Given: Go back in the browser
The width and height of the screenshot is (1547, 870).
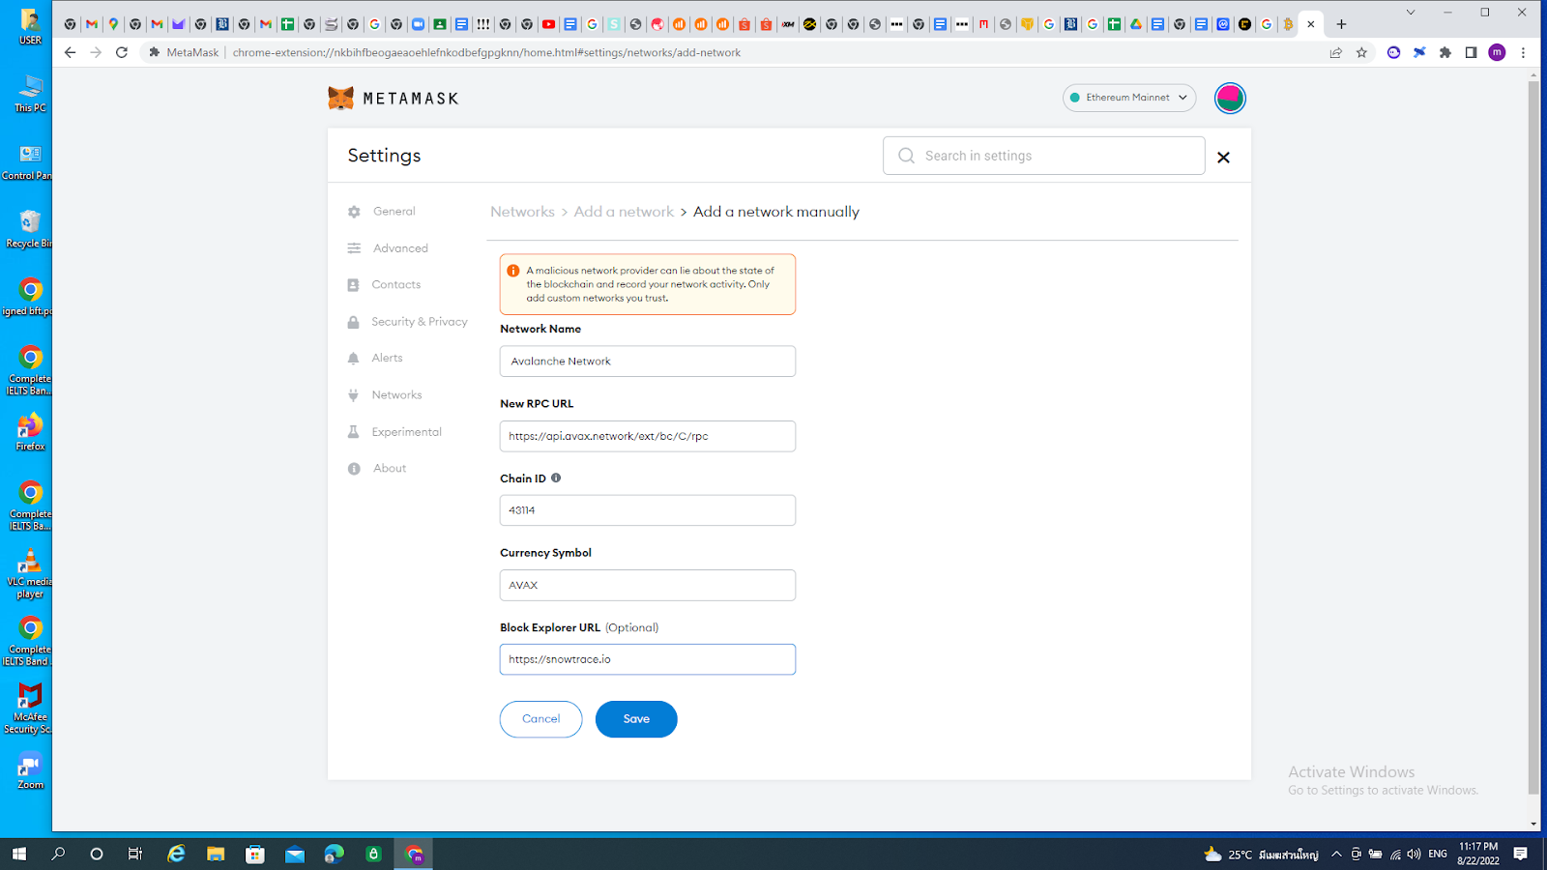Looking at the screenshot, I should [70, 52].
